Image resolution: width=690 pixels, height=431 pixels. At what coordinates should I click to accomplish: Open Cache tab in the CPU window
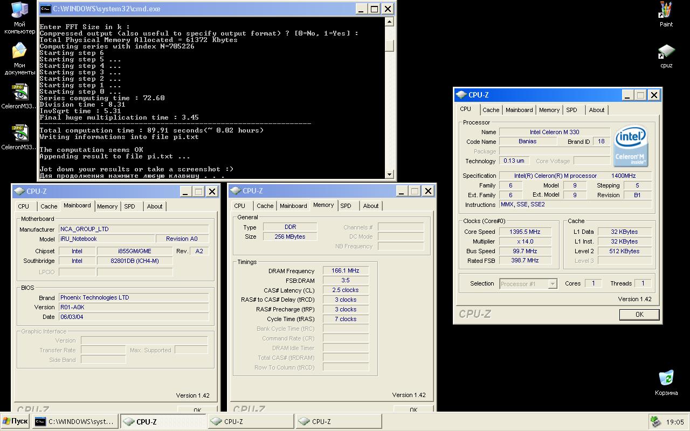coord(491,110)
